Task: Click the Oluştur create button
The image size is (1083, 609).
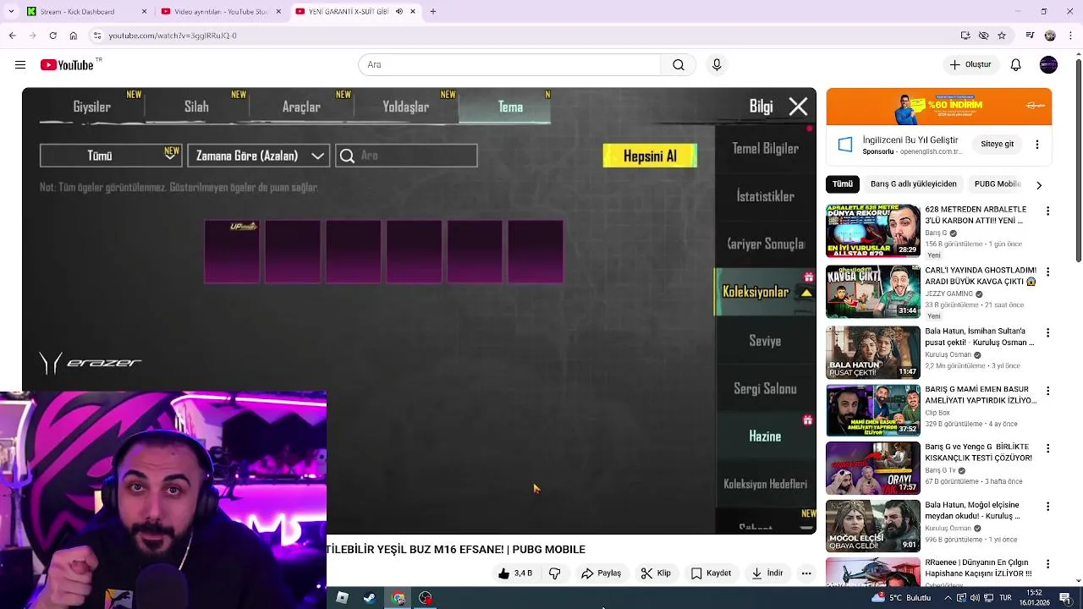Action: [970, 65]
